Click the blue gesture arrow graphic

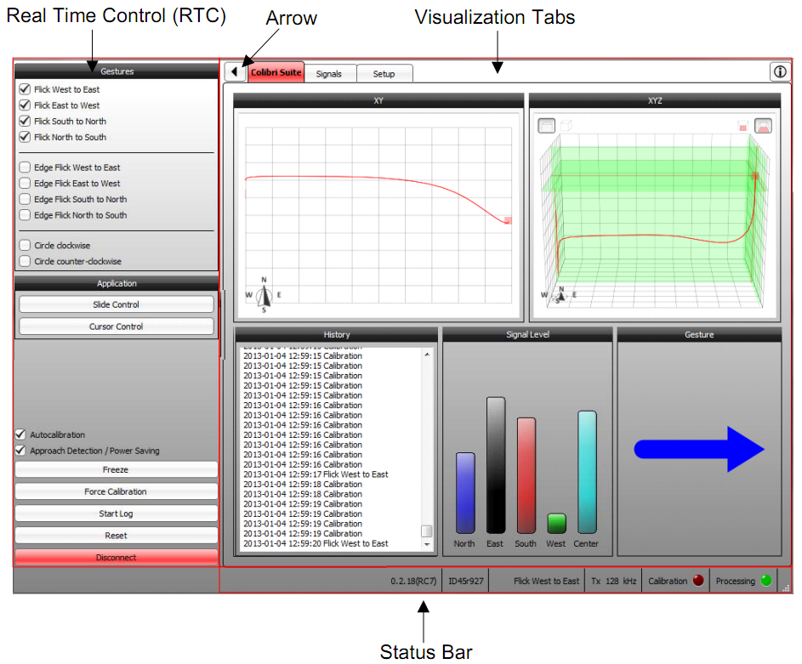(x=699, y=449)
